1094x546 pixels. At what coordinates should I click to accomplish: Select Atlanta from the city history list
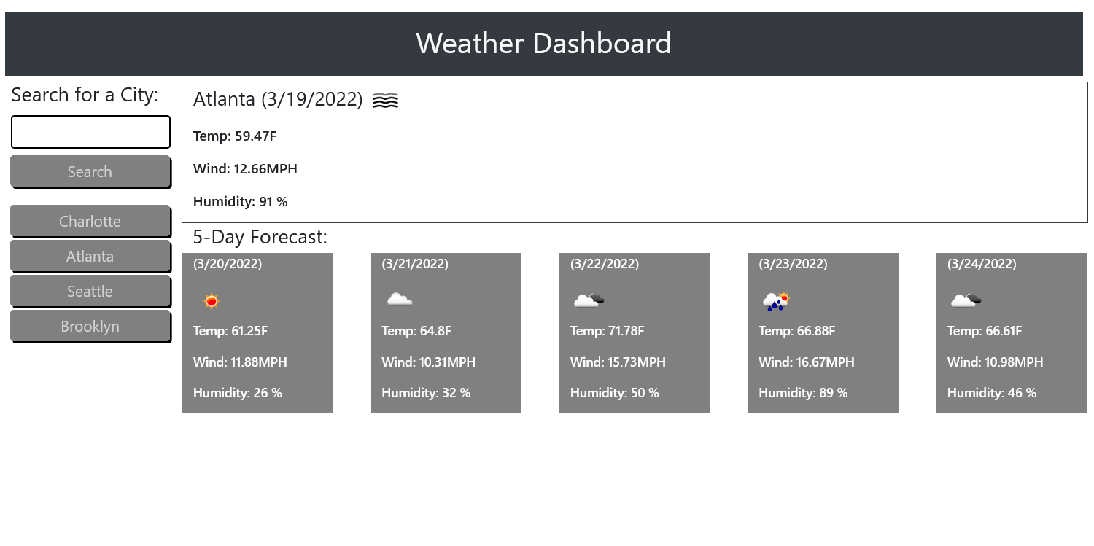90,256
